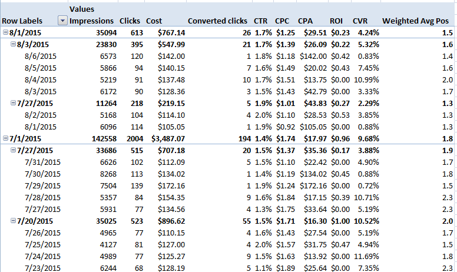
Task: Select the cost cell $767.14
Action: 171,32
